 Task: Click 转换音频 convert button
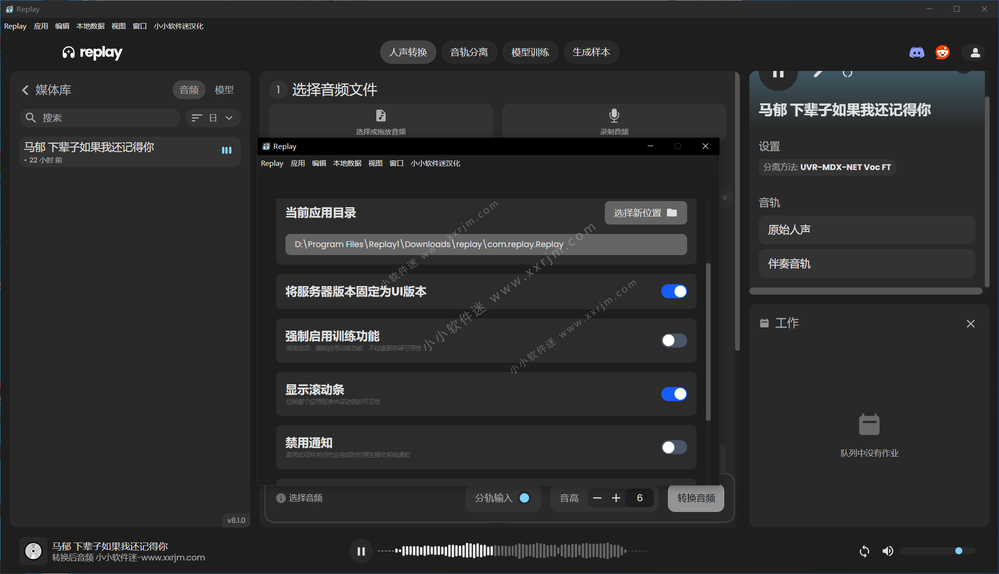click(x=696, y=498)
